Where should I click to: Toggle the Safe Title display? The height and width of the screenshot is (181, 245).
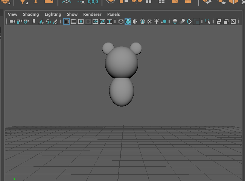click(110, 21)
